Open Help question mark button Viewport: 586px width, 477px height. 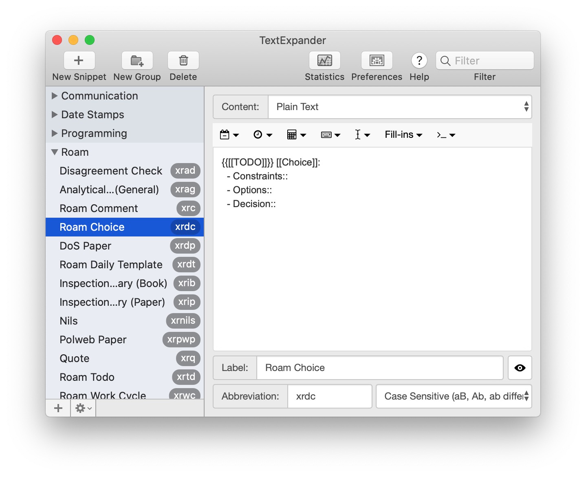(419, 61)
